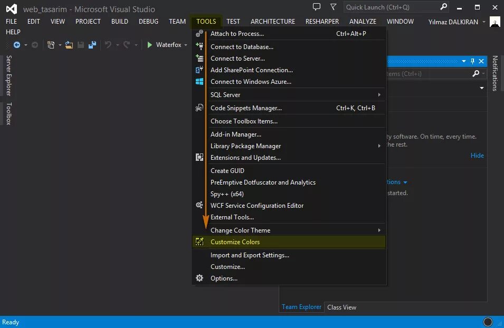504x328 pixels.
Task: Open the Undo history dropdown arrow
Action: (118, 45)
